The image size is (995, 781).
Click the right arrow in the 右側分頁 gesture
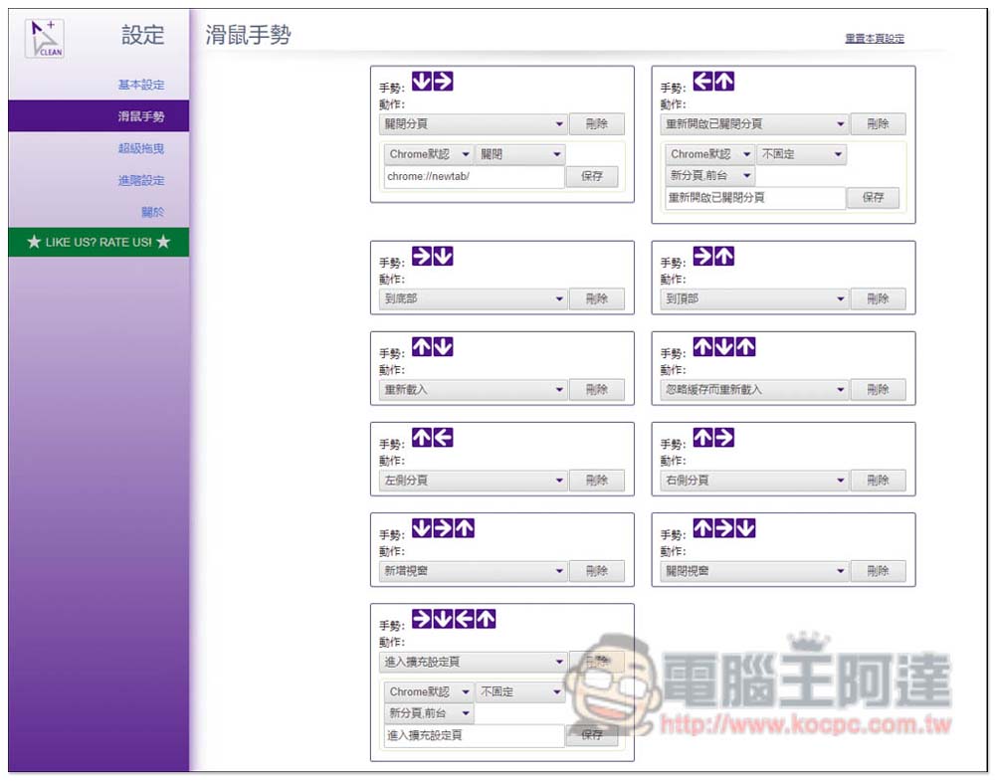(724, 438)
